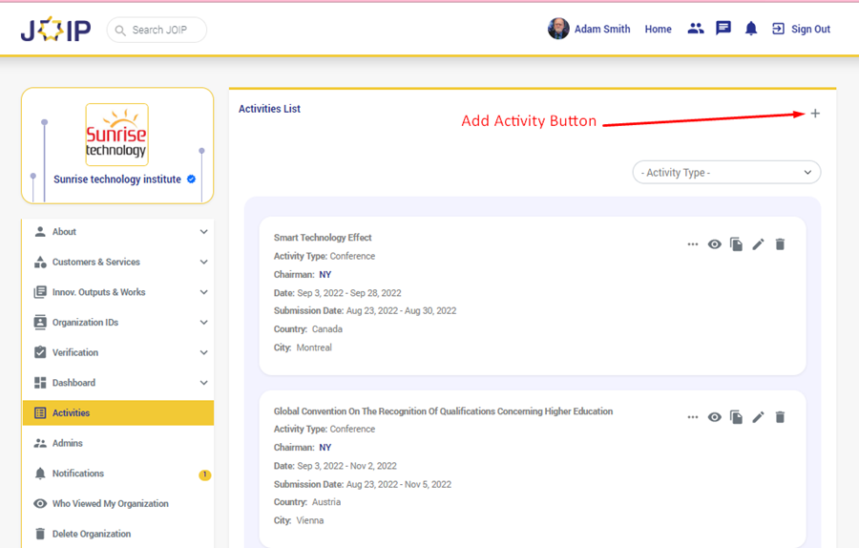Edit the Smart Technology Effect activity

click(758, 244)
